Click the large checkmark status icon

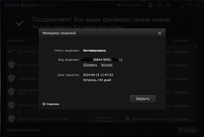click(20, 23)
